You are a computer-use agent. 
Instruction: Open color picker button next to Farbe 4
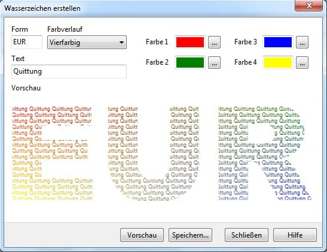point(302,63)
